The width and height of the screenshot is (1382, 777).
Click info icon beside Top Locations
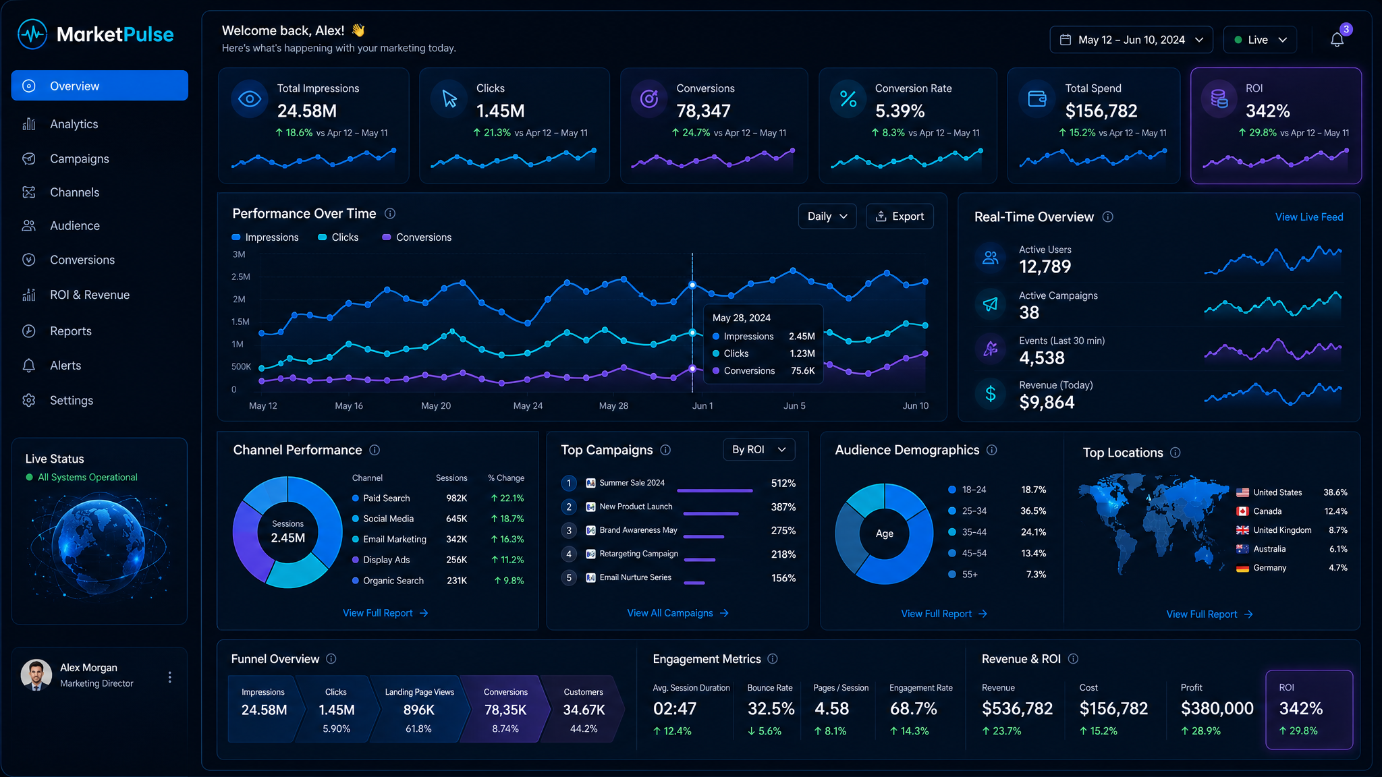pos(1176,453)
